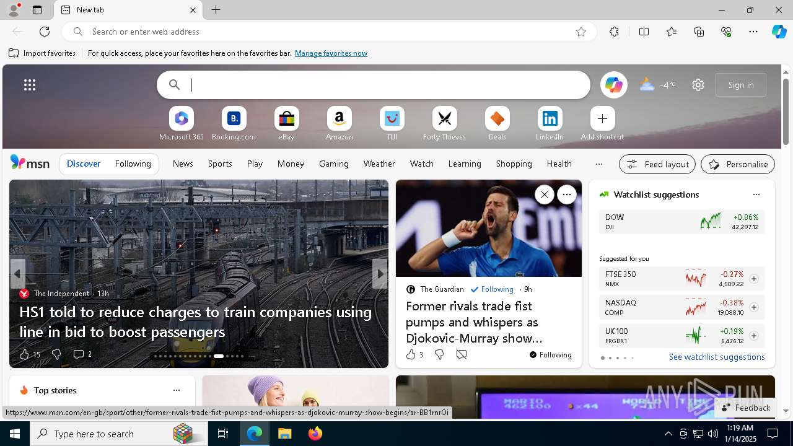Open the Weather section
The image size is (793, 446).
379,164
